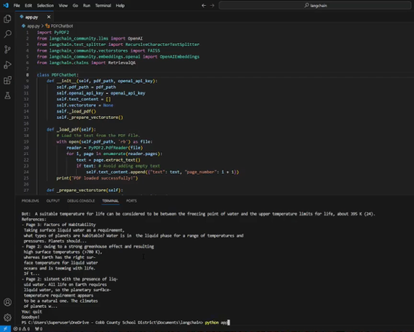This screenshot has height=332, width=414.
Task: Click the remote window status icon
Action: pos(5,329)
